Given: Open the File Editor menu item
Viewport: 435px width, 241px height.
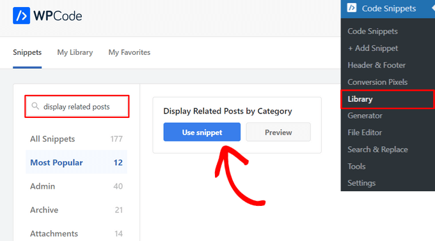Looking at the screenshot, I should pos(365,133).
